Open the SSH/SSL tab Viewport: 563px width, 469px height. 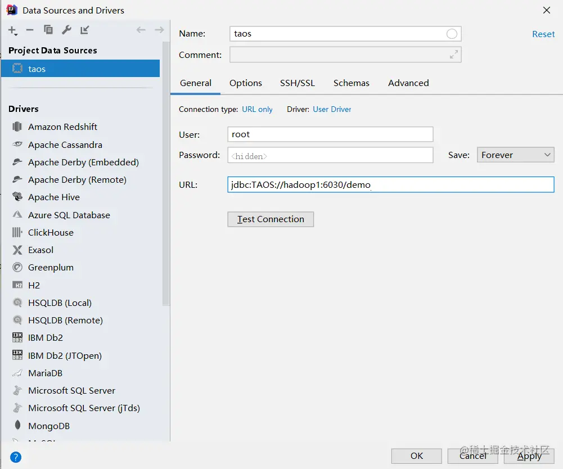(298, 83)
